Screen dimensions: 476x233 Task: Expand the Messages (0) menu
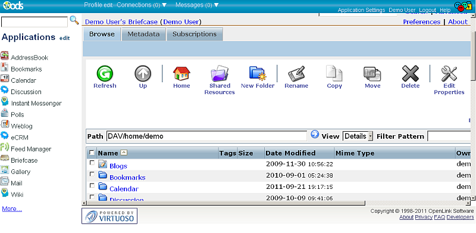pos(197,5)
